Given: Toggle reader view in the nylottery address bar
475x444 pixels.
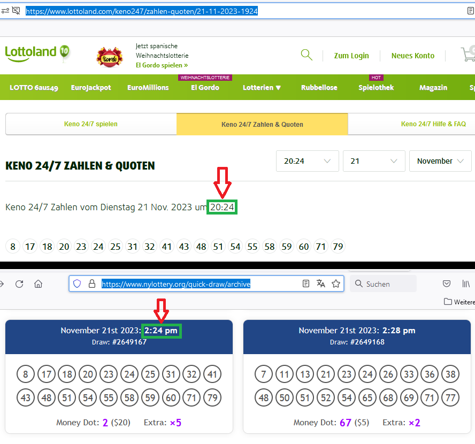Looking at the screenshot, I should click(x=306, y=284).
